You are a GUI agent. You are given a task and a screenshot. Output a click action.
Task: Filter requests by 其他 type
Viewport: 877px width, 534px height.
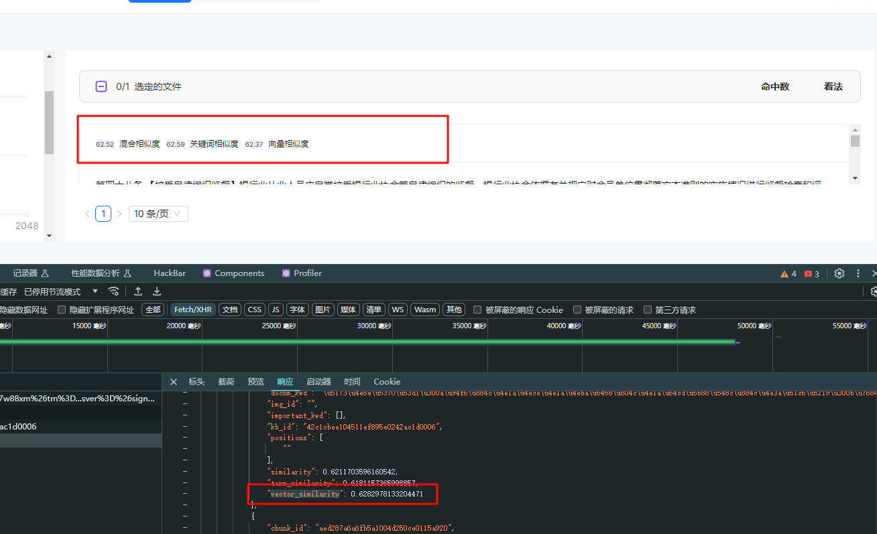click(x=454, y=310)
